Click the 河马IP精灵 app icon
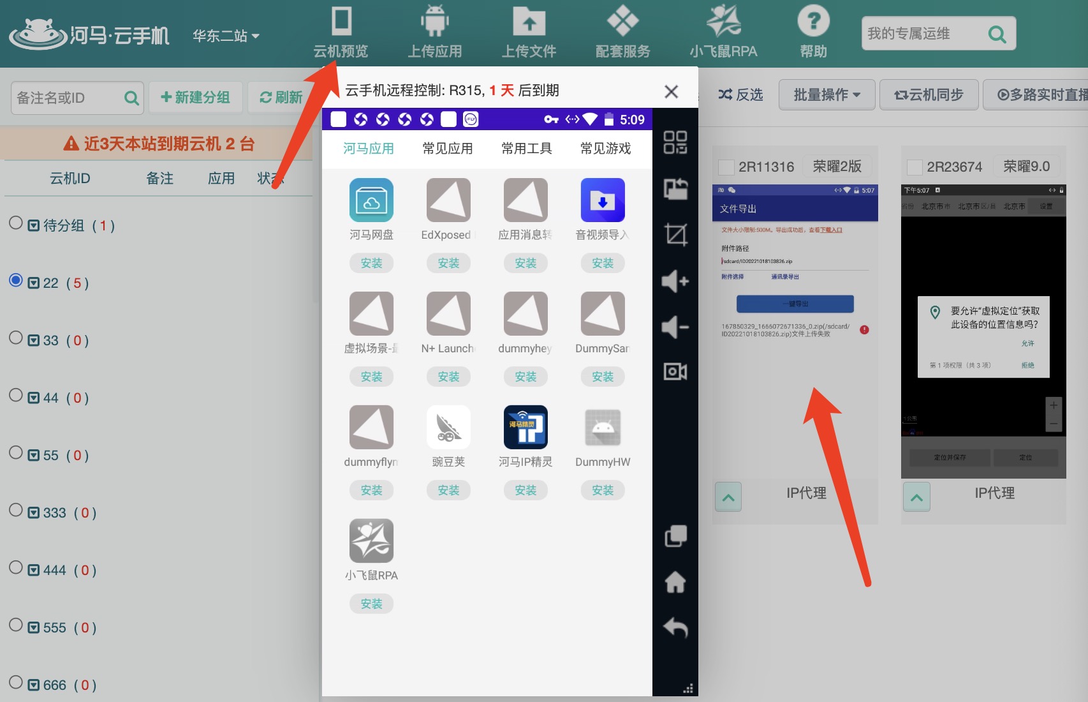1088x702 pixels. [526, 427]
